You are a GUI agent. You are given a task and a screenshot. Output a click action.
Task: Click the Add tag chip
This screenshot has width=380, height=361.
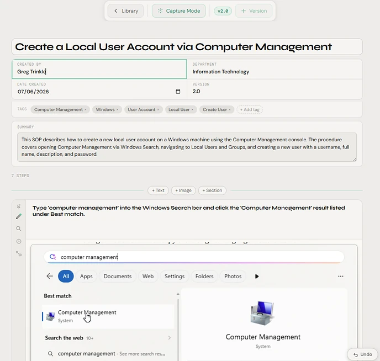pos(250,110)
